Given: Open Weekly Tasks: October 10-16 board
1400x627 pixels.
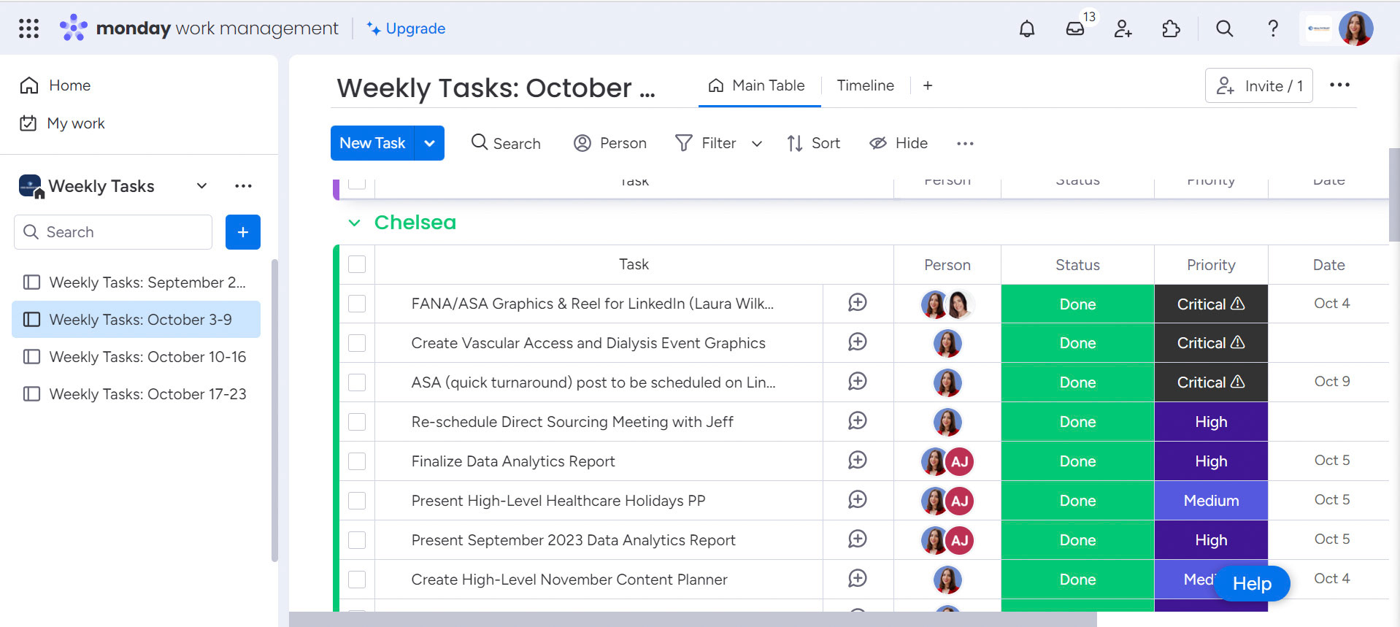Looking at the screenshot, I should pyautogui.click(x=136, y=357).
